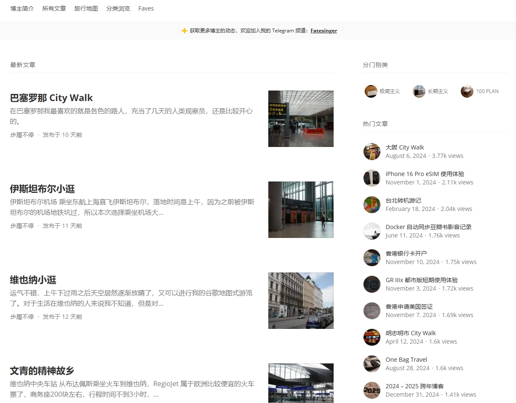The image size is (516, 403).
Task: Click the GR IIIx article round thumbnail
Action: pyautogui.click(x=372, y=284)
